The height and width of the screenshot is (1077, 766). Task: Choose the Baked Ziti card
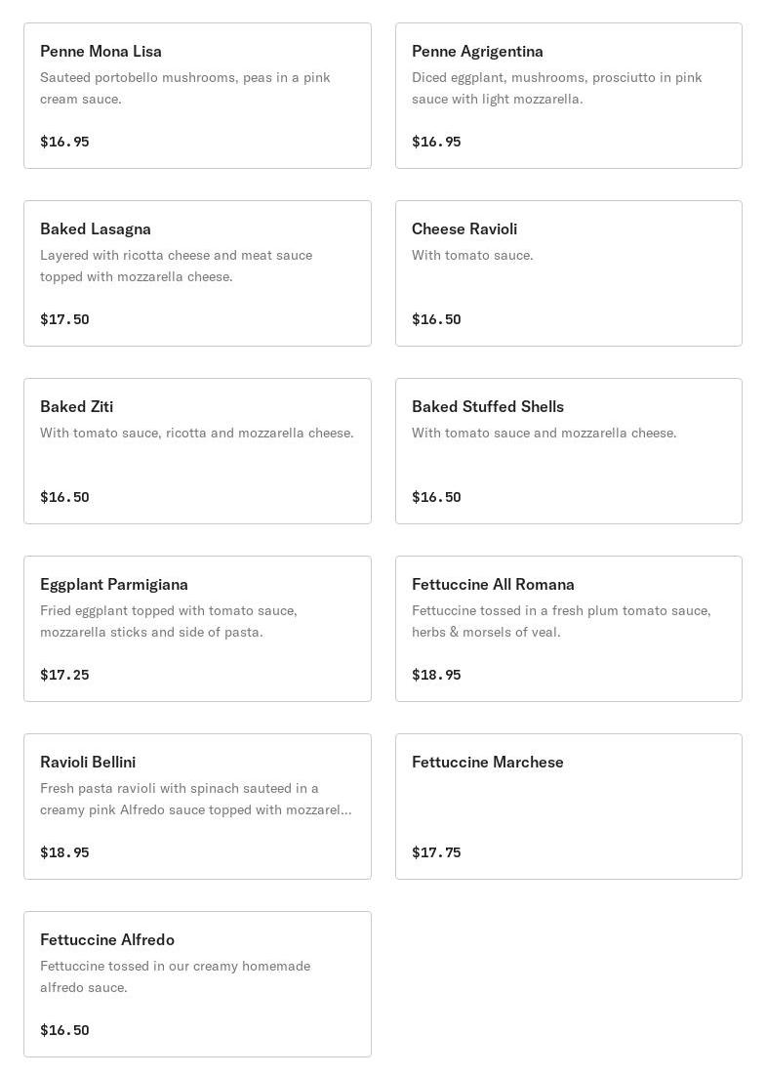coord(197,451)
